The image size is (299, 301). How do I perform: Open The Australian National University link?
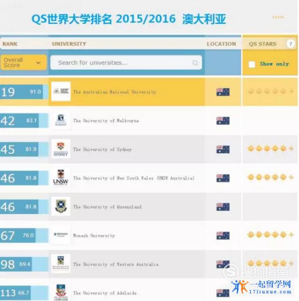(x=115, y=92)
